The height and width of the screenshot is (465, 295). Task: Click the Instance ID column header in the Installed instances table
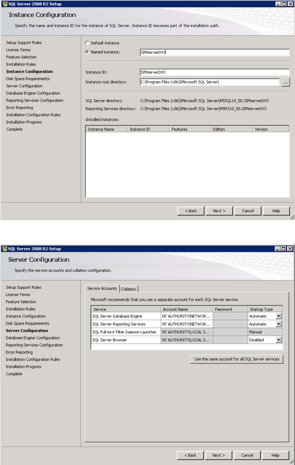coord(148,129)
